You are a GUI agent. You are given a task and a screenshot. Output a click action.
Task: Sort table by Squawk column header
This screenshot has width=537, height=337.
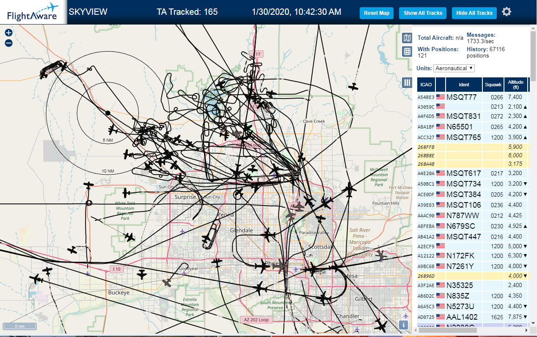point(493,85)
